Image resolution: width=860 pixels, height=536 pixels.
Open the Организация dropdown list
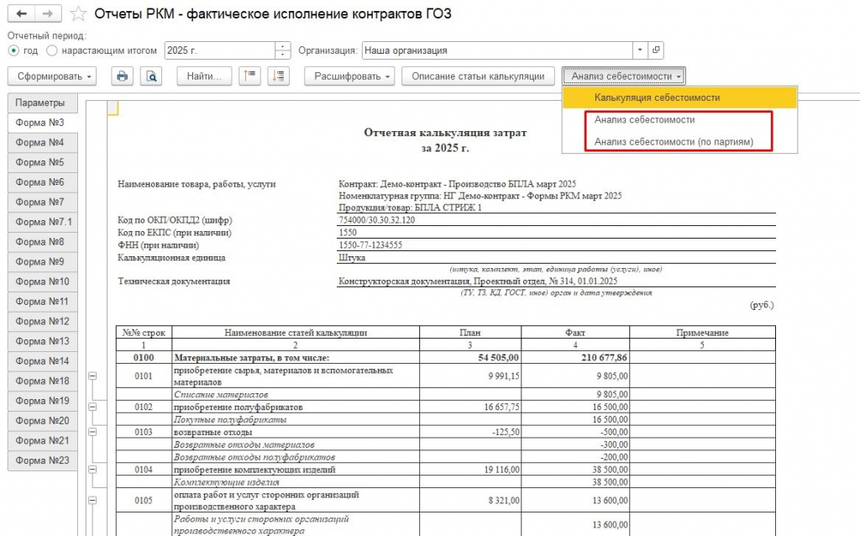[640, 50]
